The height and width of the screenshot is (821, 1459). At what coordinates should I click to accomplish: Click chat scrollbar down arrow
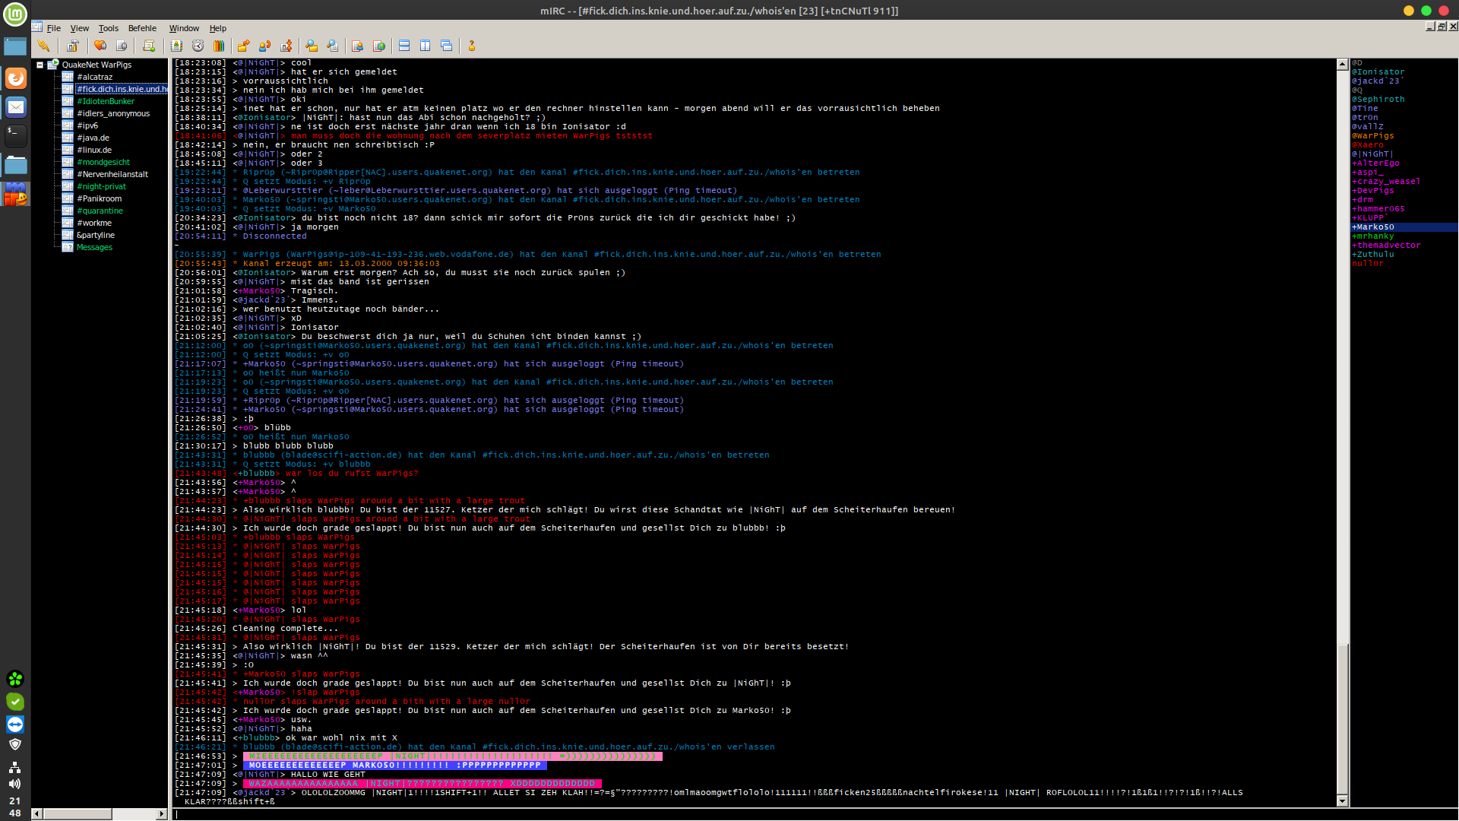point(1342,800)
